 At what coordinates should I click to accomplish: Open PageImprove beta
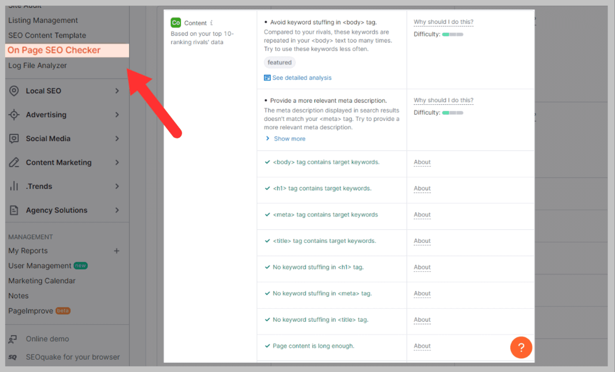pyautogui.click(x=31, y=311)
